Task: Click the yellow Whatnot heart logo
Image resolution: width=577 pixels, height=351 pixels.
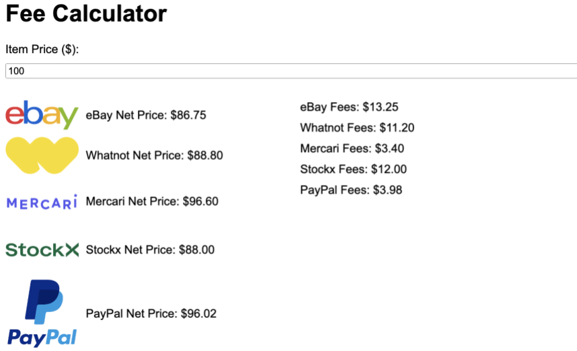Action: click(42, 155)
